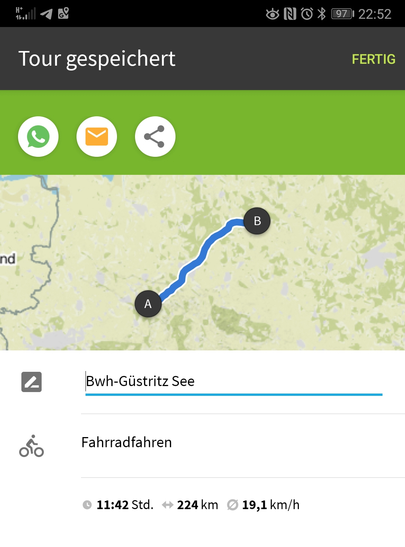
Task: Share tour by email icon
Action: 97,137
